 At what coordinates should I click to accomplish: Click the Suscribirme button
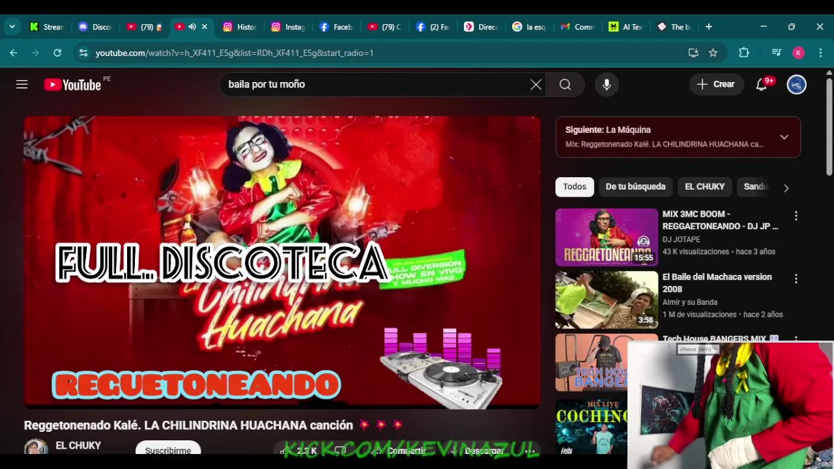click(x=168, y=449)
